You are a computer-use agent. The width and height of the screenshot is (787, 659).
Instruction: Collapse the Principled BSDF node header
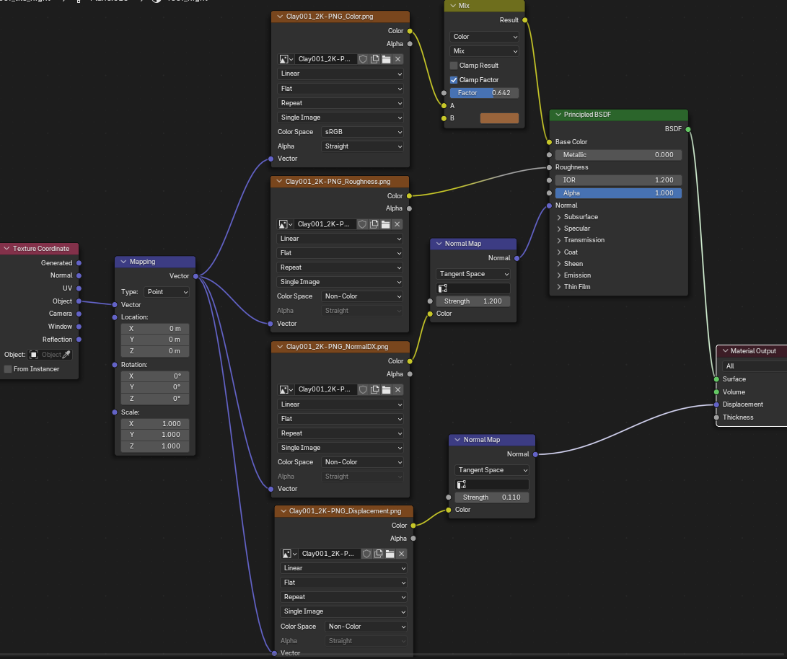(x=557, y=115)
